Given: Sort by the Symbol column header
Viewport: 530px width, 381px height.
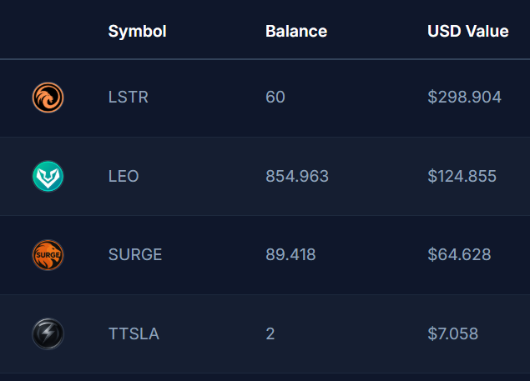Looking at the screenshot, I should [137, 32].
